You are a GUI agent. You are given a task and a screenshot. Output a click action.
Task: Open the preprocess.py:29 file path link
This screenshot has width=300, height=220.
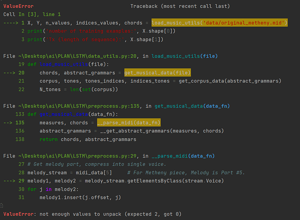[77, 156]
